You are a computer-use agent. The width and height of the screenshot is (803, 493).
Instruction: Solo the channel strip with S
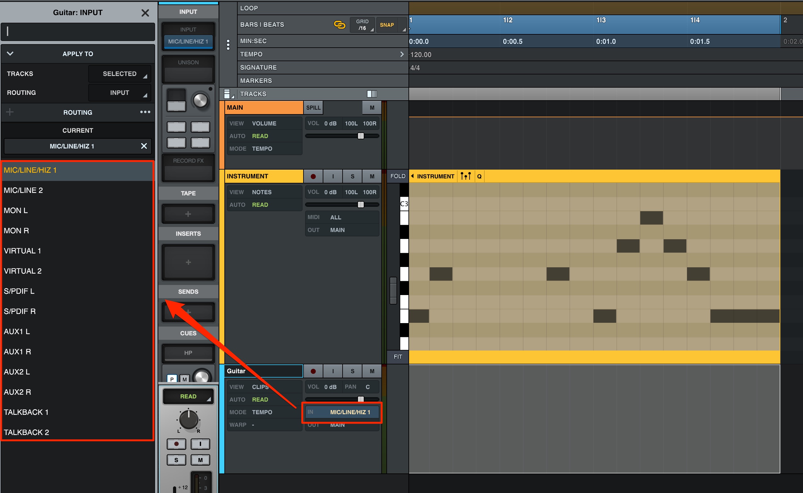point(176,460)
